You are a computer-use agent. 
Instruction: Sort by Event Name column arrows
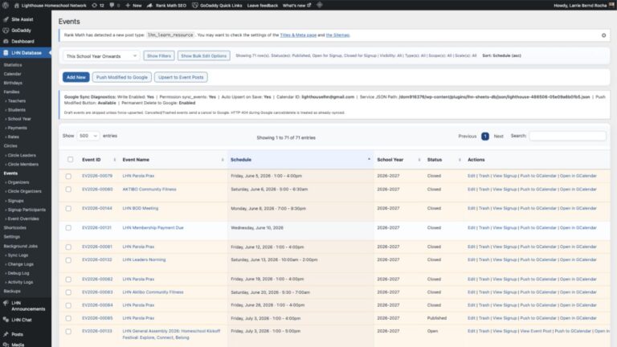pos(223,160)
